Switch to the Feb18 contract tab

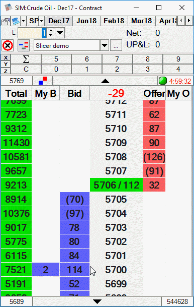click(114, 21)
